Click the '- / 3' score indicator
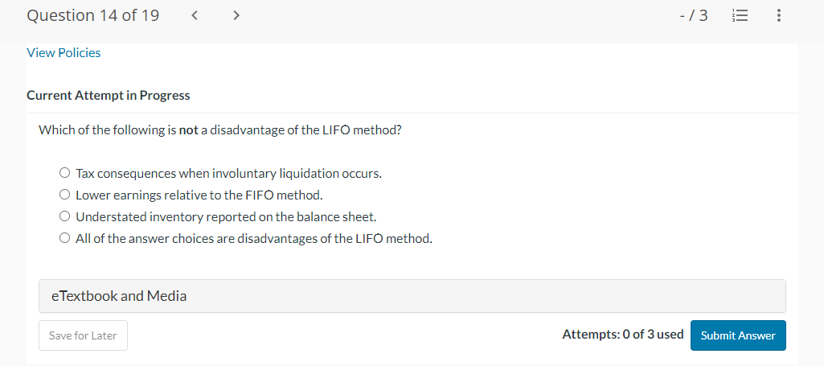The height and width of the screenshot is (366, 824). [693, 15]
